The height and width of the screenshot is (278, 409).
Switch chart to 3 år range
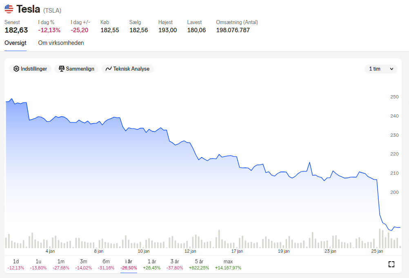175,265
